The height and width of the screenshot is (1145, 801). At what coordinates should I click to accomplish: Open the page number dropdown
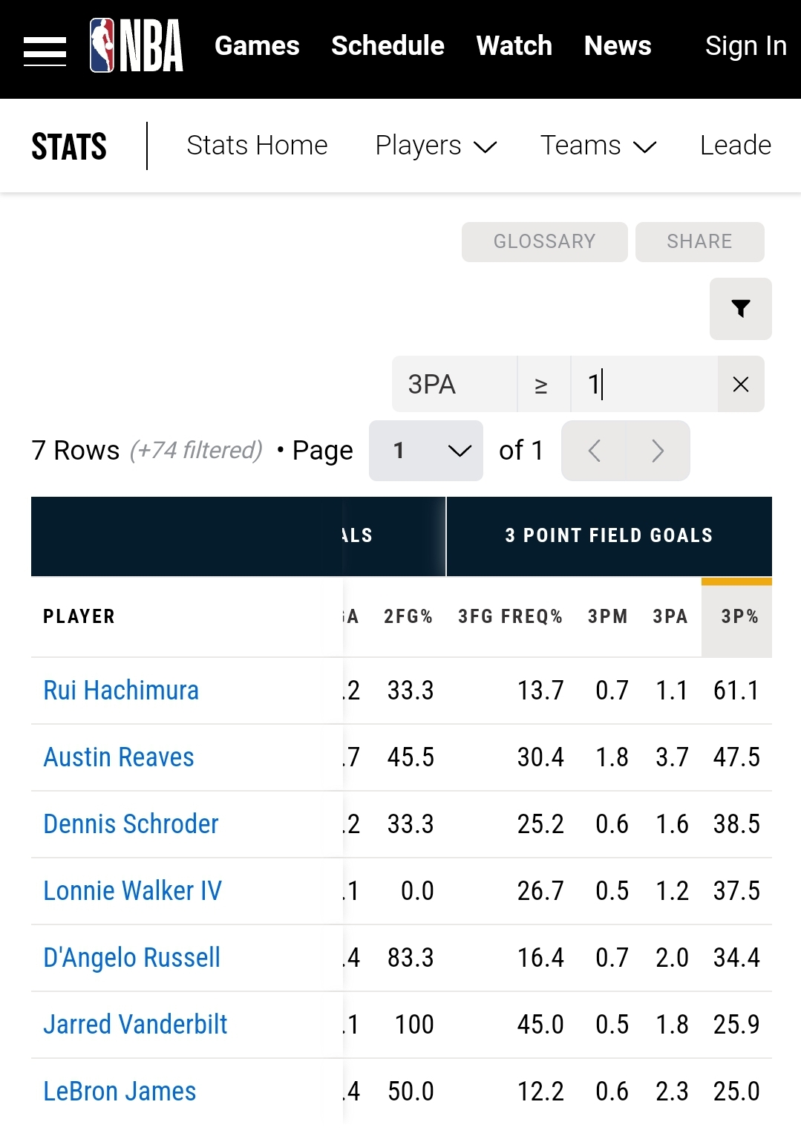(x=426, y=451)
